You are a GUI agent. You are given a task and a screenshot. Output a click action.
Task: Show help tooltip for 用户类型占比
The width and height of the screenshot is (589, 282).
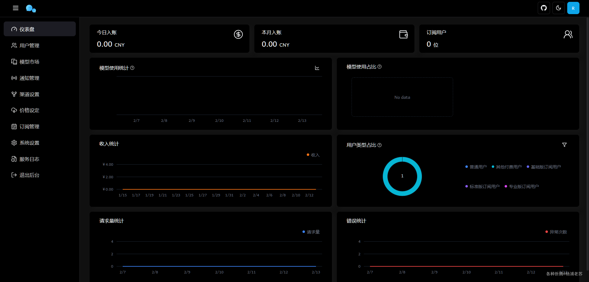379,145
